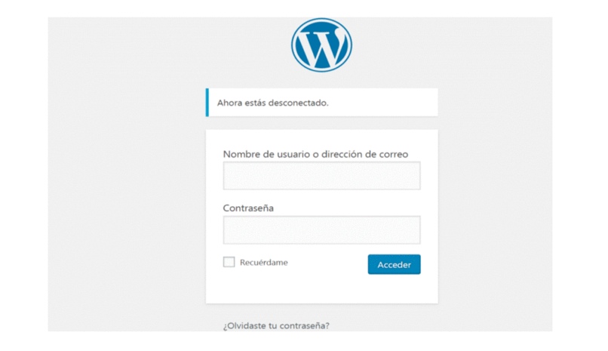608x351 pixels.
Task: Select the 'Nombre de usuario o dirección de correo' label
Action: click(x=315, y=154)
